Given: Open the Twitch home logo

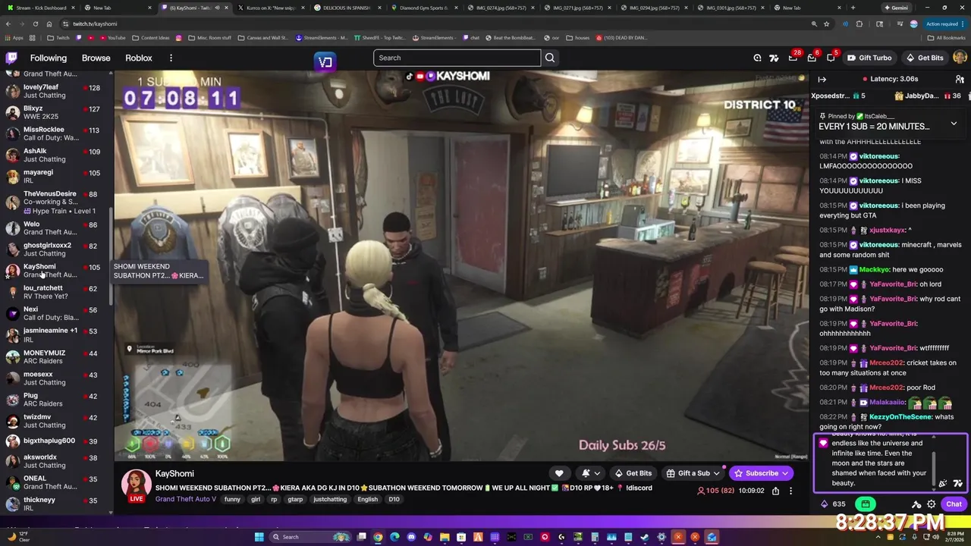Looking at the screenshot, I should pos(11,58).
